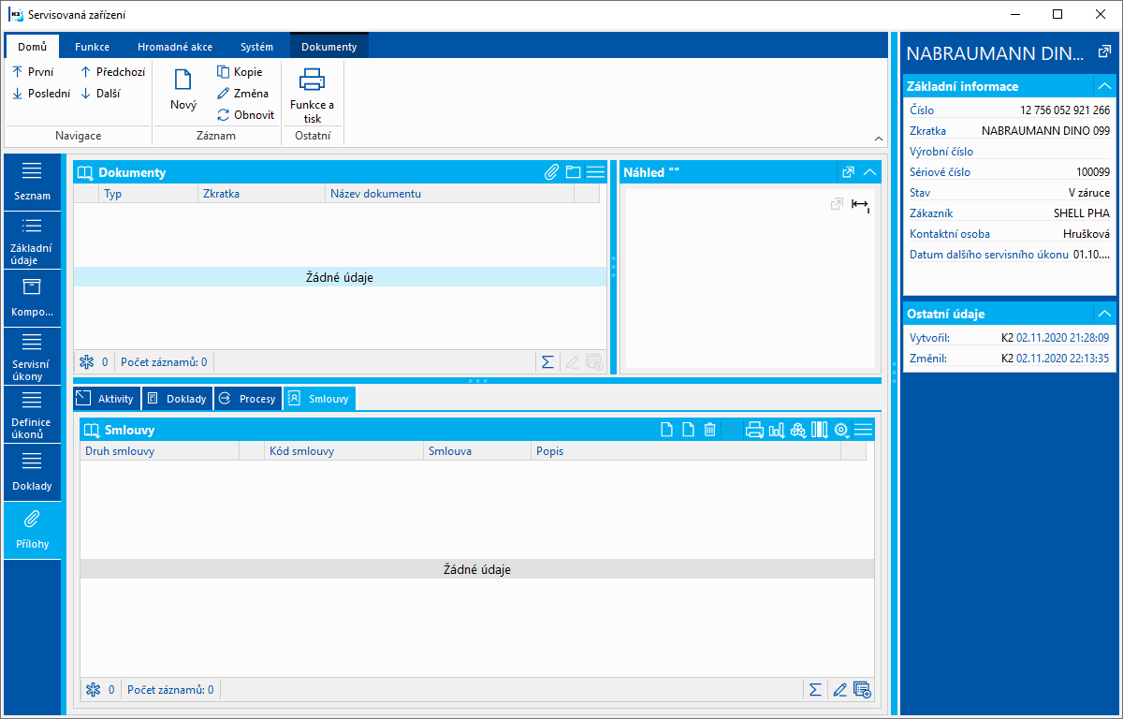Click fit-width arrow icon in preview
The width and height of the screenshot is (1123, 719).
(x=860, y=205)
